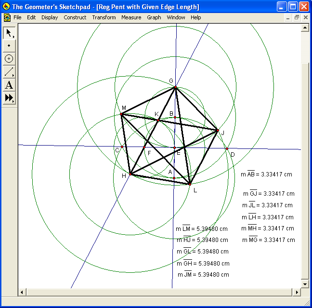Minimize the inner document window
Screen dimensions: 312x308
click(288, 17)
